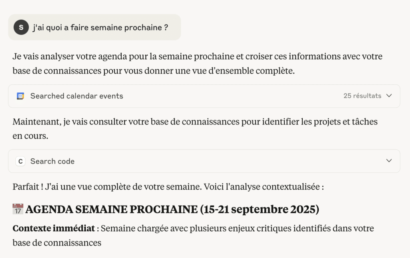410x258 pixels.
Task: Click the bold "Contexte immédiat" label
Action: coord(53,228)
